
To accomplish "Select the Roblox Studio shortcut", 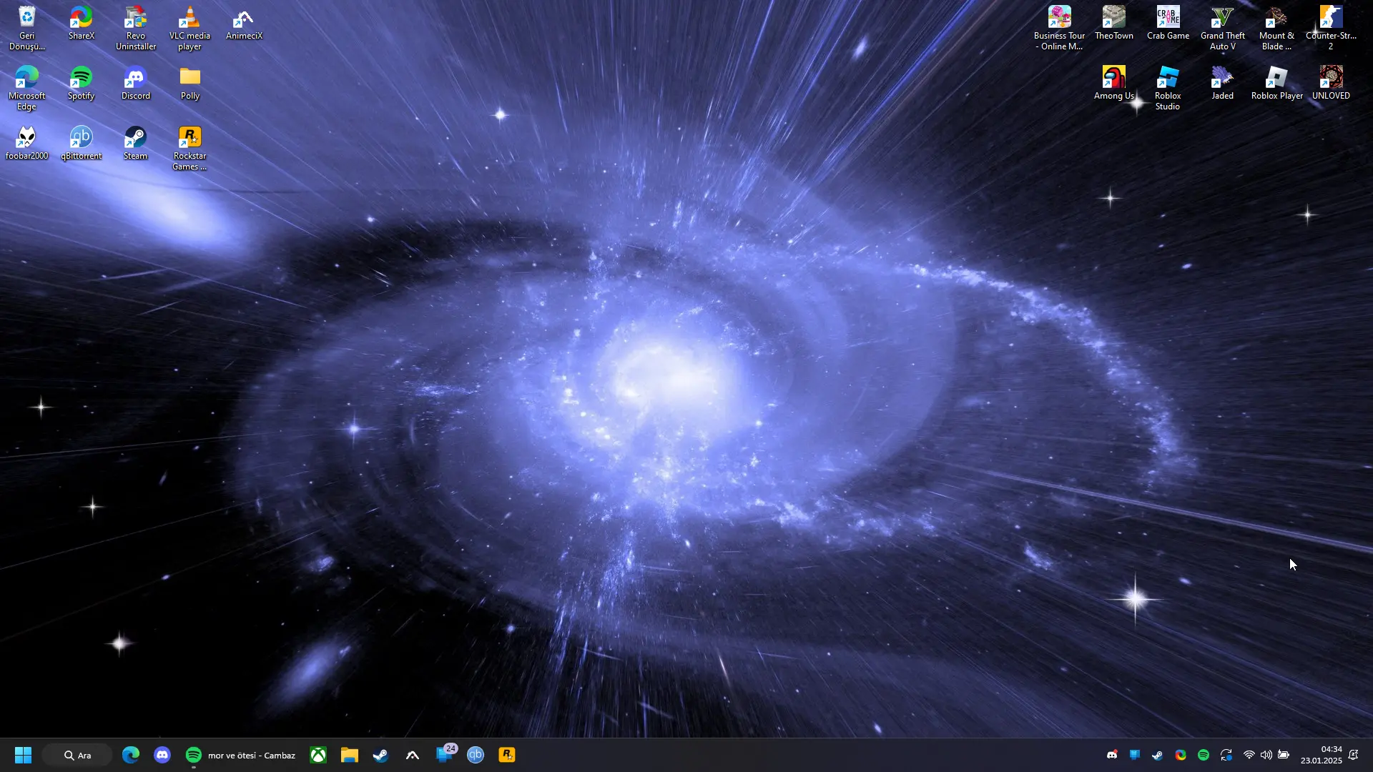I will (1168, 88).
